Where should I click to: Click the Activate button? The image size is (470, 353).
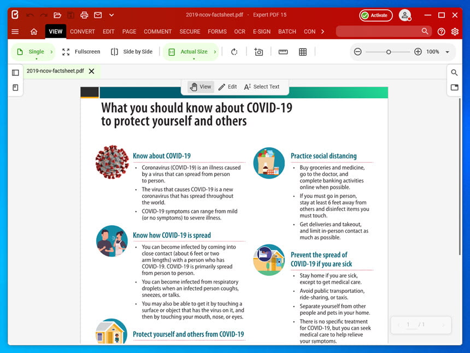[x=376, y=15]
